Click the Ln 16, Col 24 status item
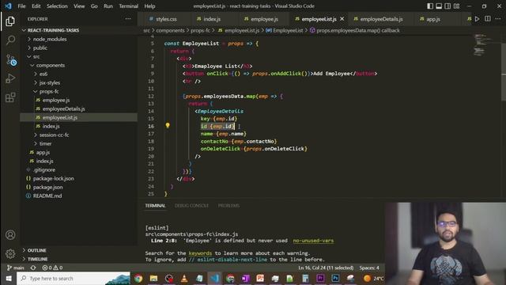Viewport: 506px width, 285px height. click(326, 268)
